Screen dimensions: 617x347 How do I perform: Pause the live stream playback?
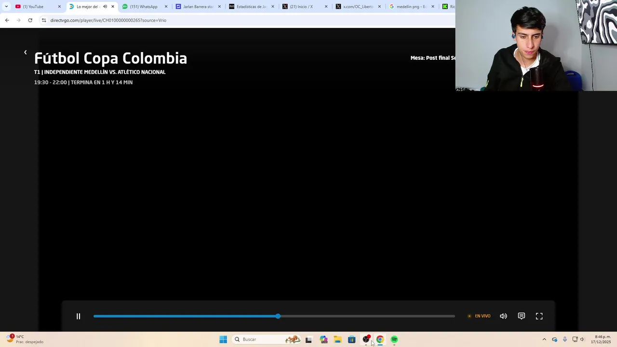(x=78, y=316)
